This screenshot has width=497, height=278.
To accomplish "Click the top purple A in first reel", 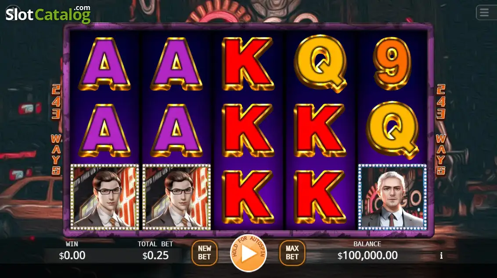I will click(x=104, y=64).
